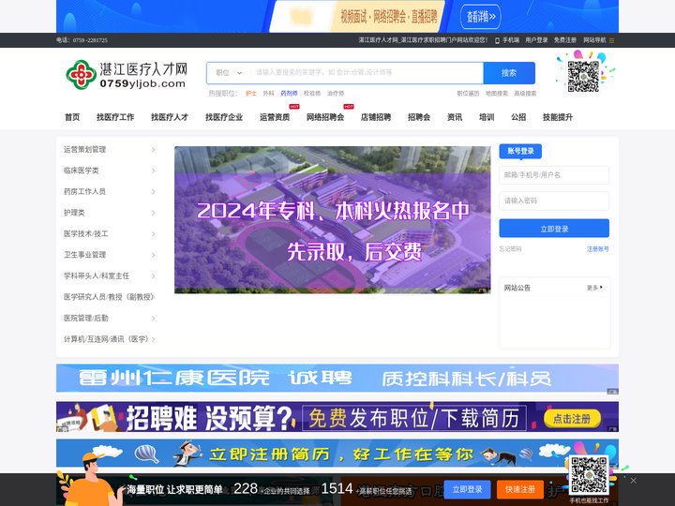Click the 手机端 link

(x=511, y=40)
